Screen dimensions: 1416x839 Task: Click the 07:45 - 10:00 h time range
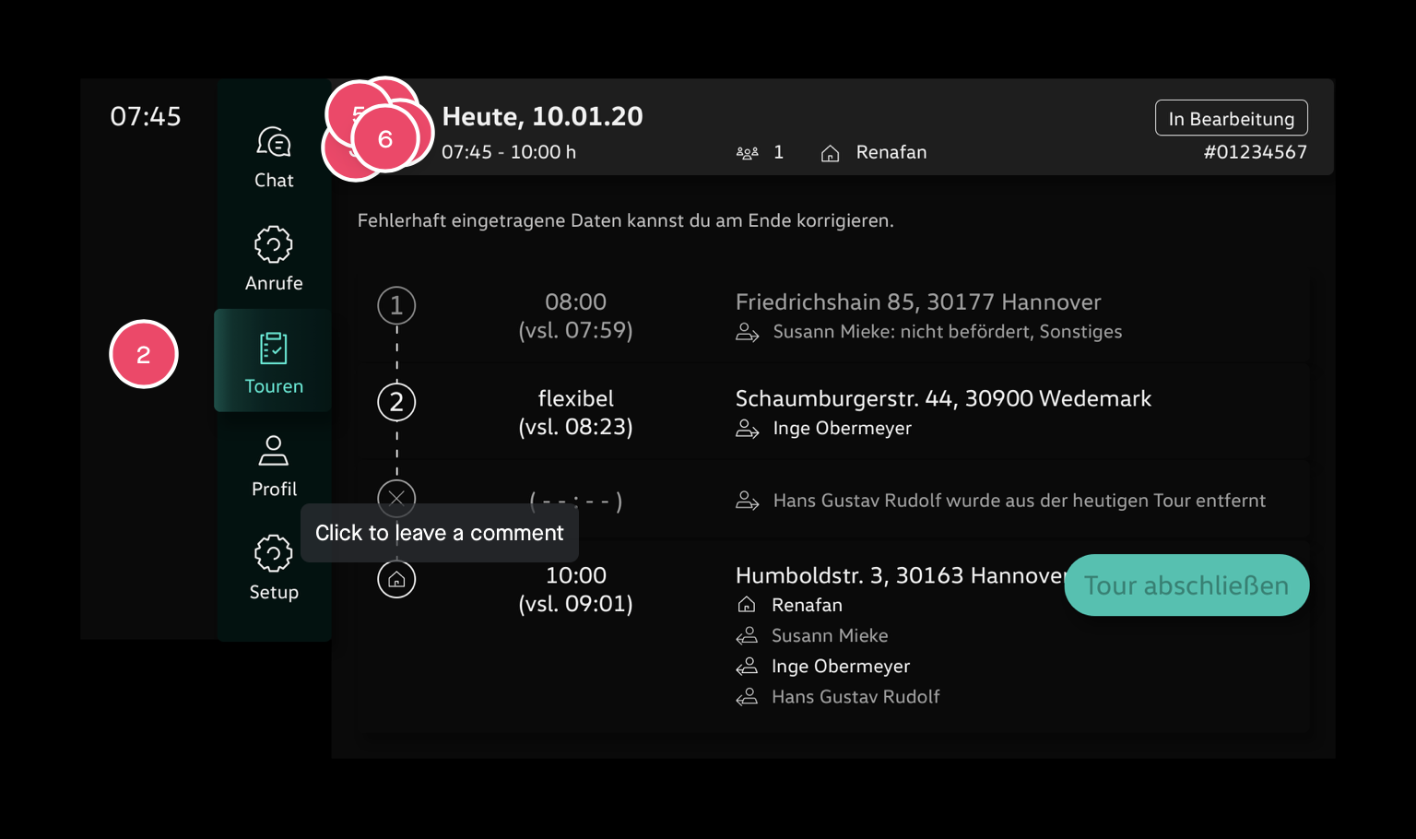point(509,152)
